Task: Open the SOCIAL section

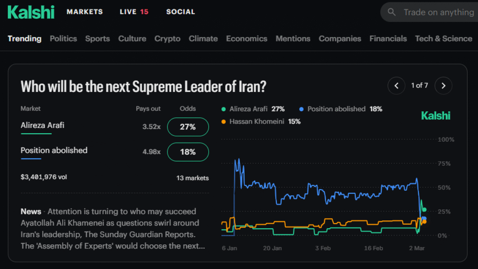Action: (x=181, y=12)
